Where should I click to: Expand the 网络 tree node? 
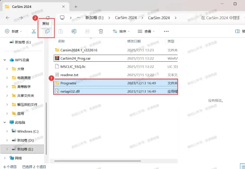point(5,158)
